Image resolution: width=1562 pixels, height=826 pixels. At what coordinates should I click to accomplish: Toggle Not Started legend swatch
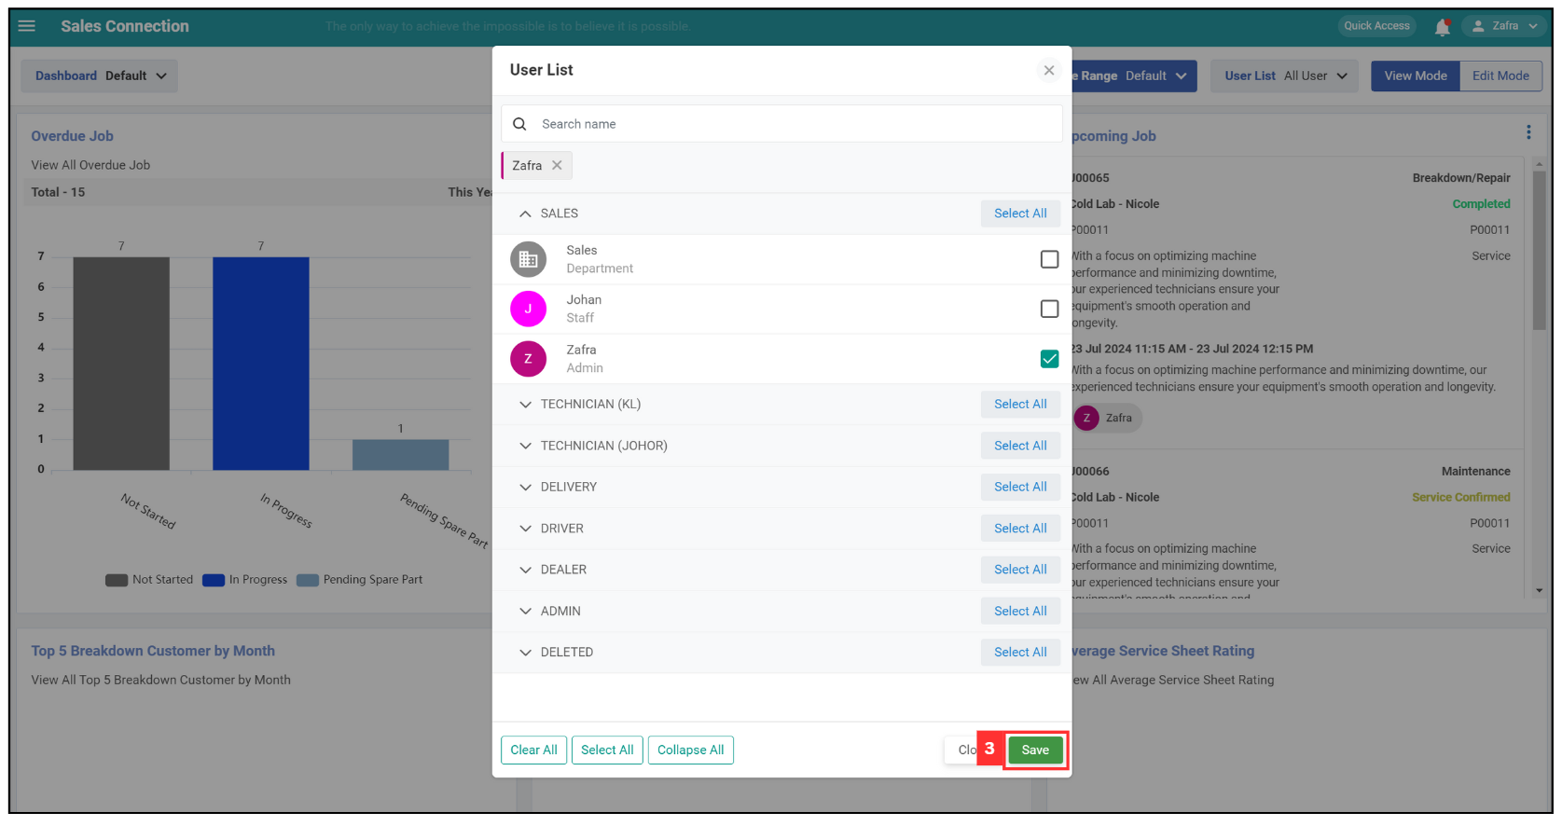pyautogui.click(x=117, y=580)
